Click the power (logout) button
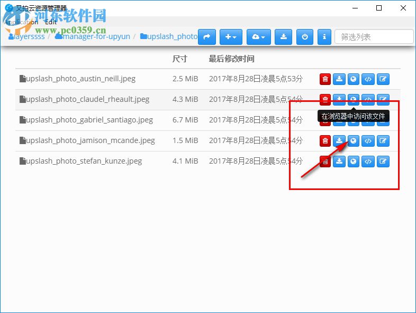The width and height of the screenshot is (416, 313). pyautogui.click(x=305, y=37)
